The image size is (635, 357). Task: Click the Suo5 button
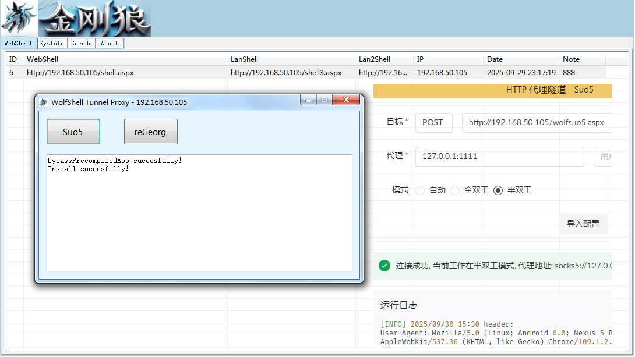tap(73, 132)
